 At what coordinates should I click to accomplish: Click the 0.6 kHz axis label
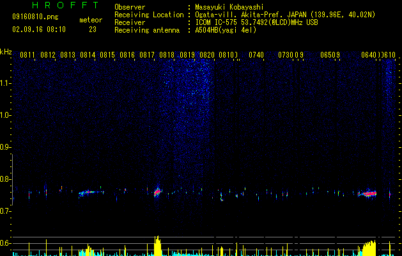click(x=6, y=243)
